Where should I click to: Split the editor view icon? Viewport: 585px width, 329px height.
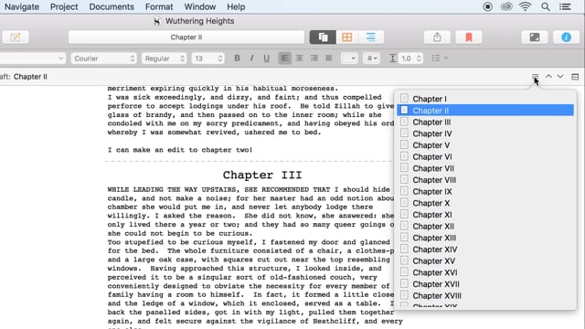575,77
